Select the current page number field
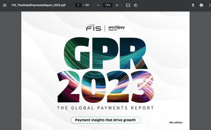Viewport: 211px width, 130px height. pyautogui.click(x=78, y=5)
